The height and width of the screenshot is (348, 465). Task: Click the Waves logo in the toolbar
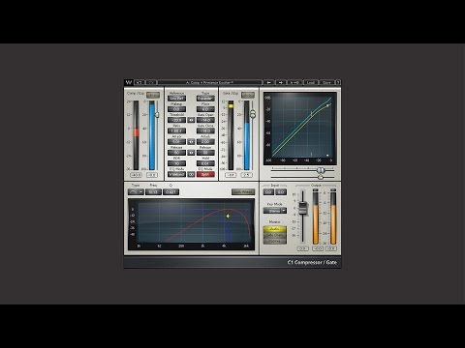(x=129, y=82)
